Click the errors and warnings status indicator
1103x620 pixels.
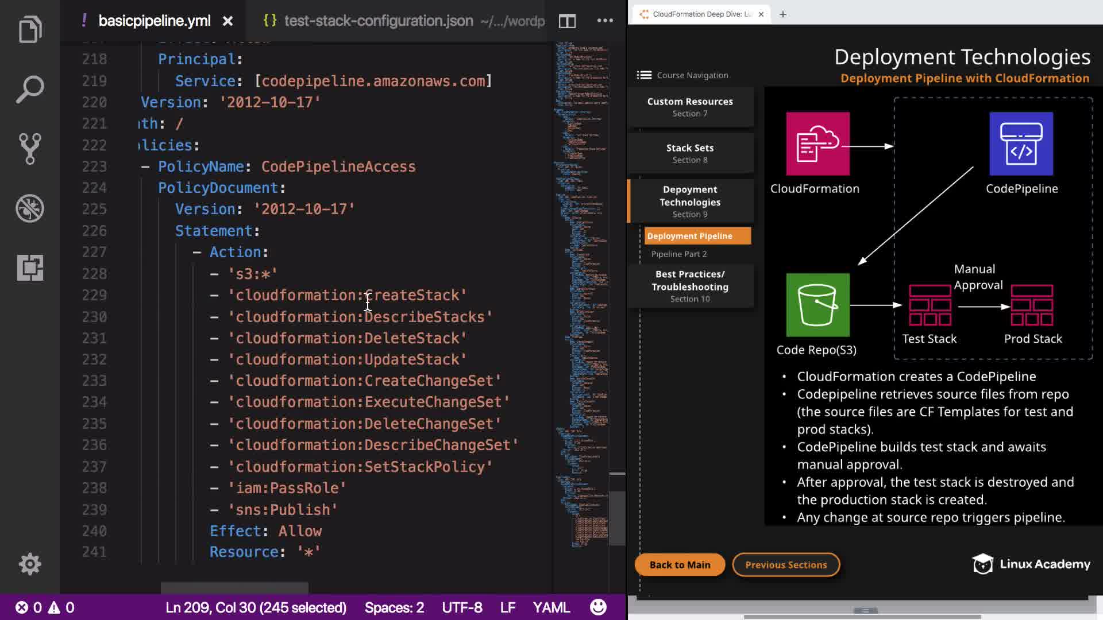pyautogui.click(x=45, y=607)
